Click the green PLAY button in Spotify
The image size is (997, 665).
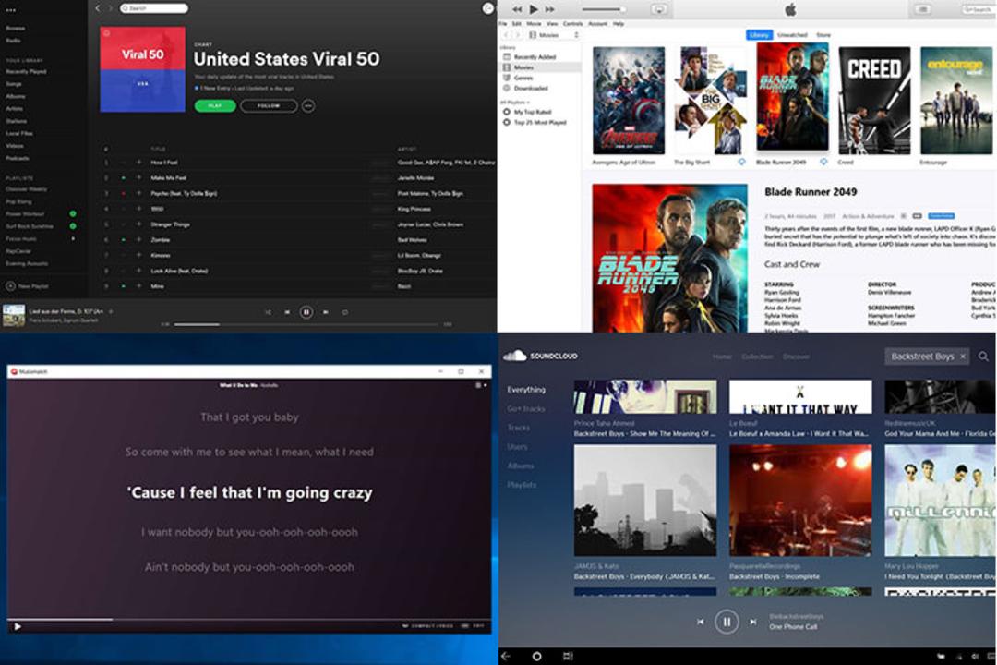coord(215,105)
